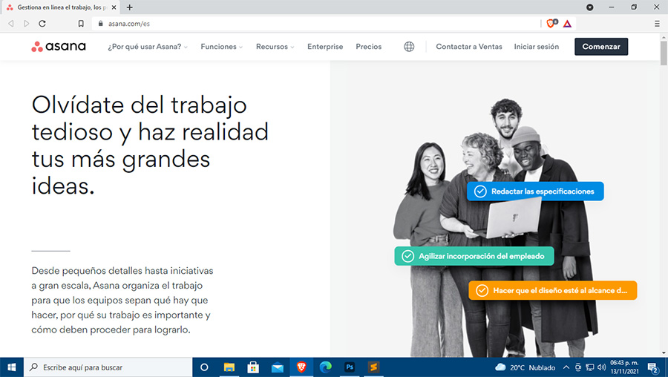
Task: Click the Brave Shields lion icon
Action: pyautogui.click(x=551, y=24)
